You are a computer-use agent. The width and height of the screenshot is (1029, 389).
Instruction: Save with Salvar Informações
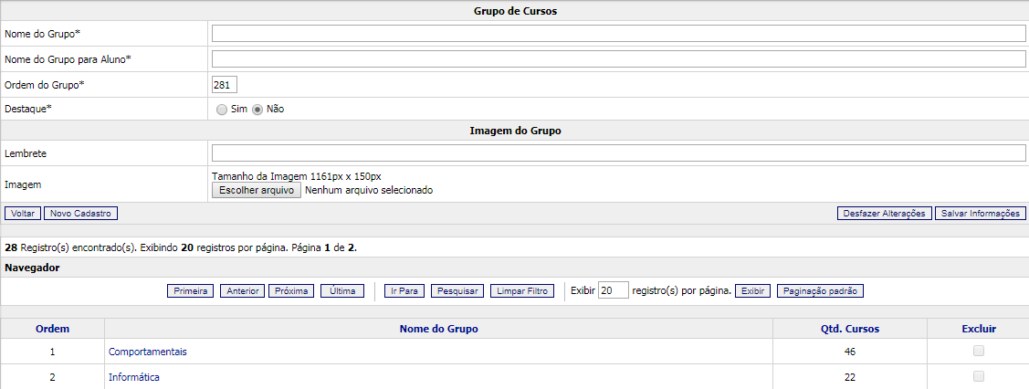tap(980, 214)
